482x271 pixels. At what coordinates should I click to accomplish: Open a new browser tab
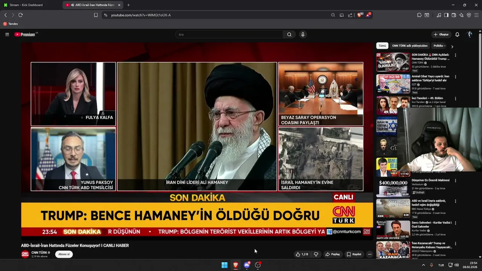pos(128,5)
